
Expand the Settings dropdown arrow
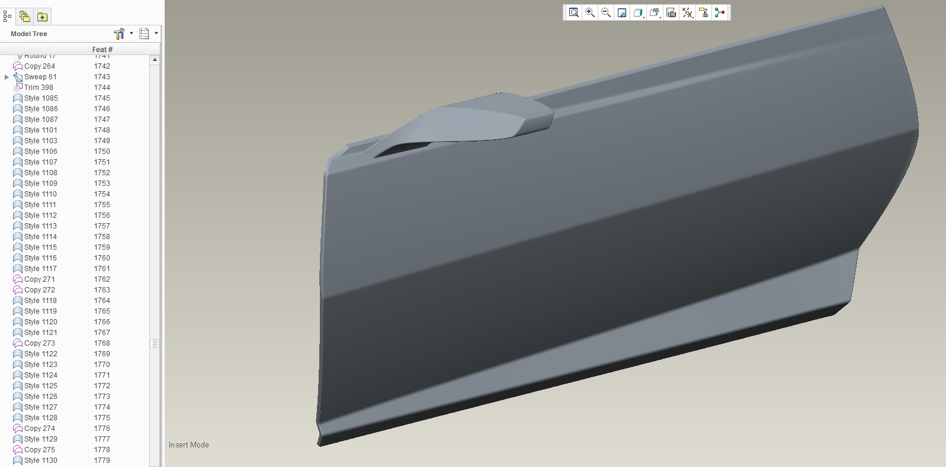132,33
